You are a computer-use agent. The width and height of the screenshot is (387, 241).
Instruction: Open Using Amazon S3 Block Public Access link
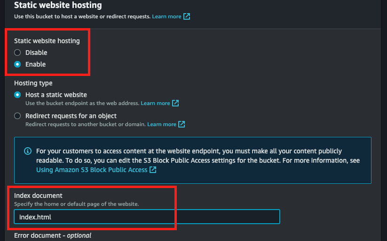(x=92, y=170)
